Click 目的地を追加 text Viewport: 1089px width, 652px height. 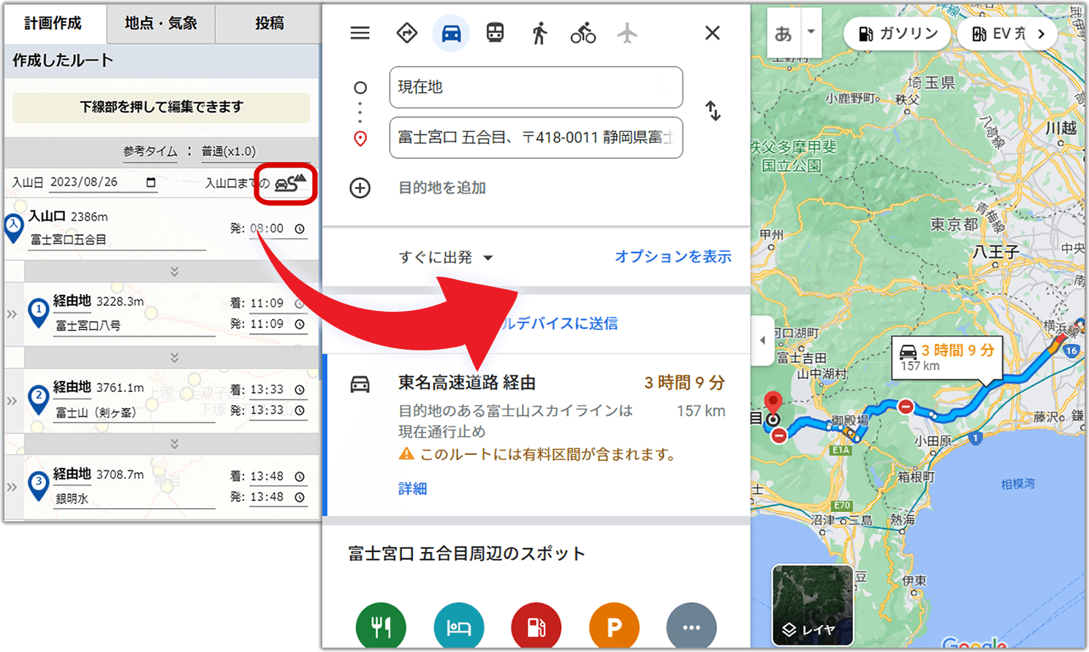[442, 188]
